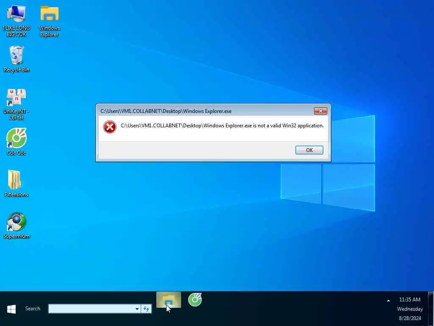Open the Cốc Cốc taskbar icon
Image resolution: width=434 pixels, height=326 pixels.
[195, 300]
